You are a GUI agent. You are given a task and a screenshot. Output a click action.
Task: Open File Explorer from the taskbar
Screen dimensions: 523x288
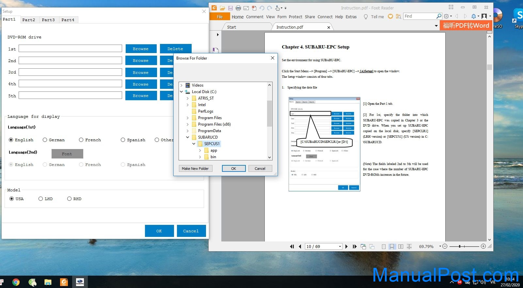tap(48, 282)
